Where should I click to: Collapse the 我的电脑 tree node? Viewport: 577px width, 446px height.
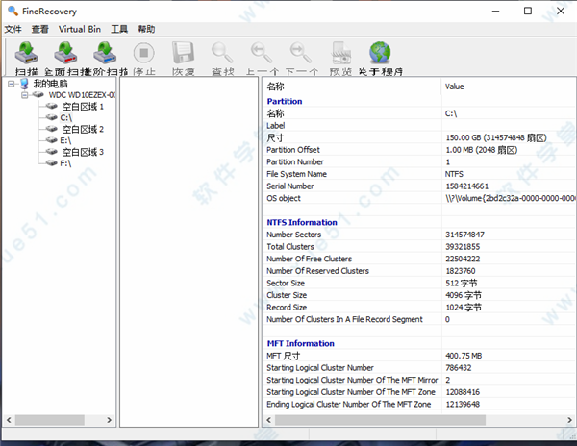tap(11, 84)
